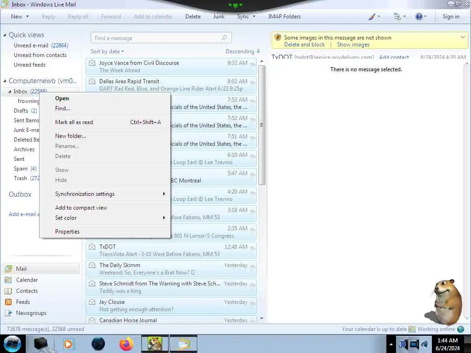Click the envelope icon beside The Daily Skimm
Screen dimensions: 471x353
point(92,265)
